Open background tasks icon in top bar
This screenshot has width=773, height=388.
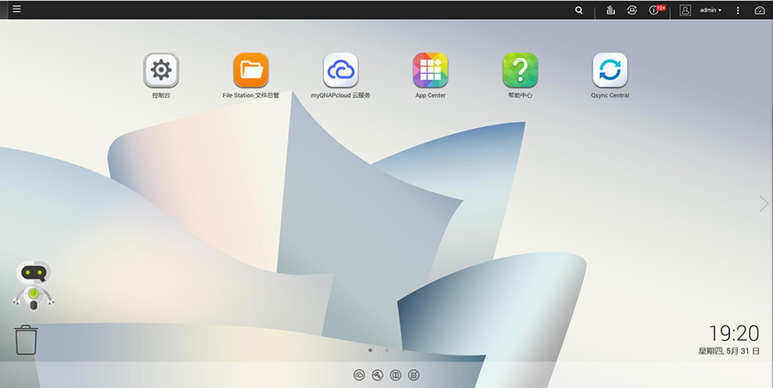pos(611,10)
